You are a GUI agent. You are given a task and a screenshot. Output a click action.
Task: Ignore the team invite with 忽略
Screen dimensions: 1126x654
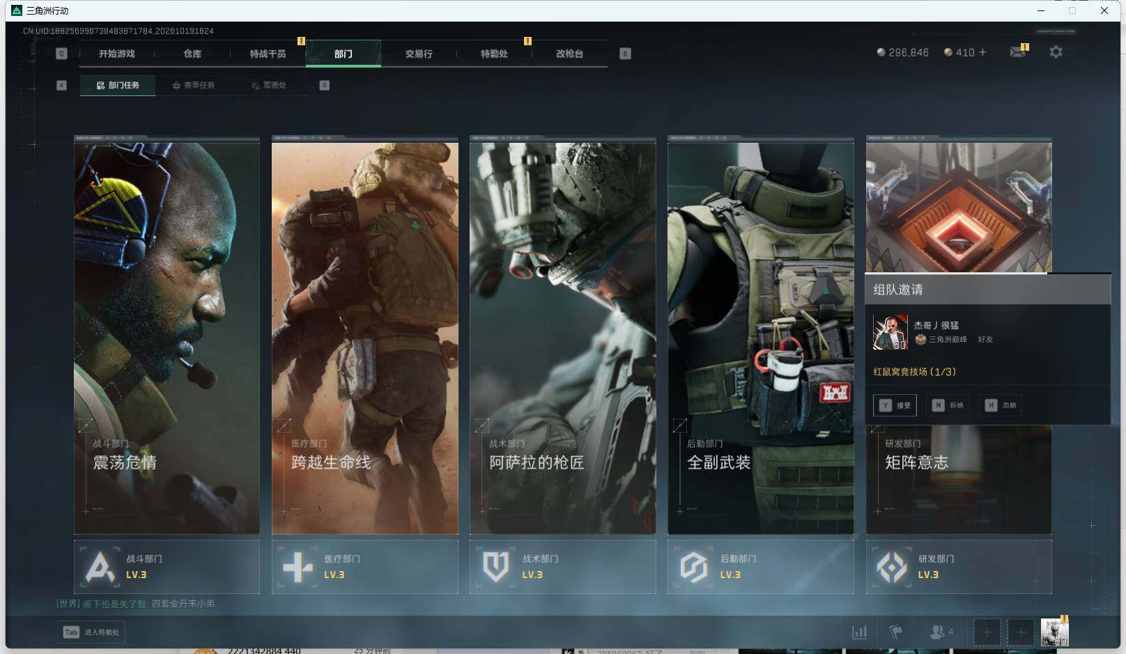pyautogui.click(x=1001, y=405)
